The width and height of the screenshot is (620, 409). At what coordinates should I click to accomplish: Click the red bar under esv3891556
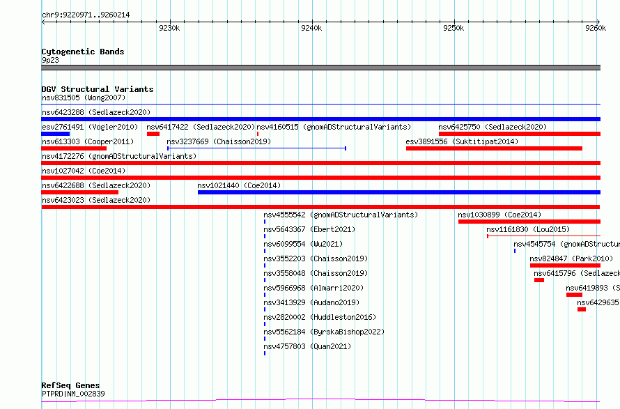[495, 148]
